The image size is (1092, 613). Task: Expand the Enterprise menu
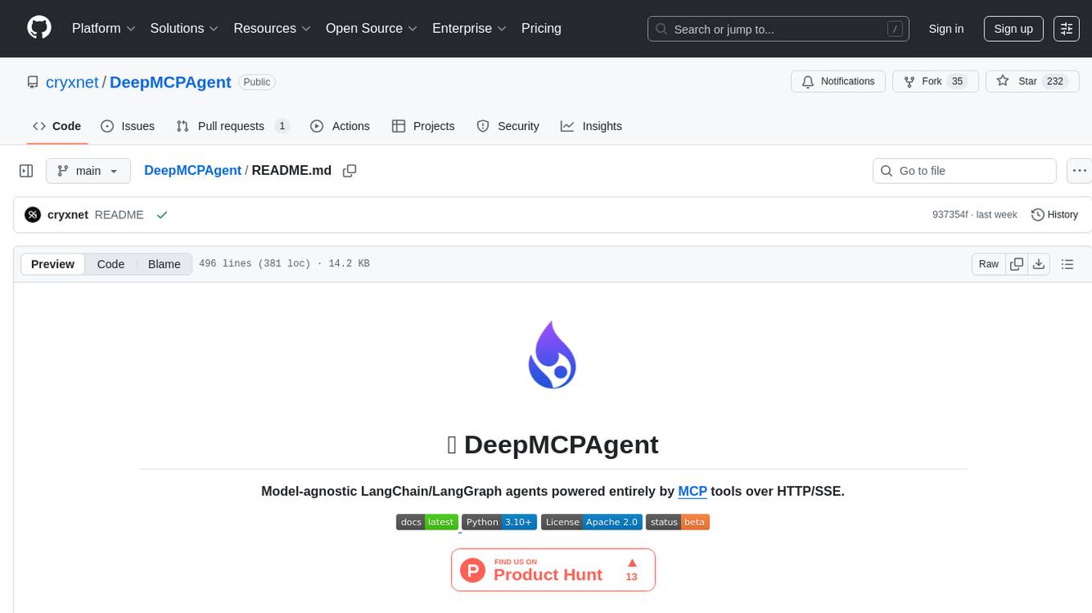tap(470, 28)
